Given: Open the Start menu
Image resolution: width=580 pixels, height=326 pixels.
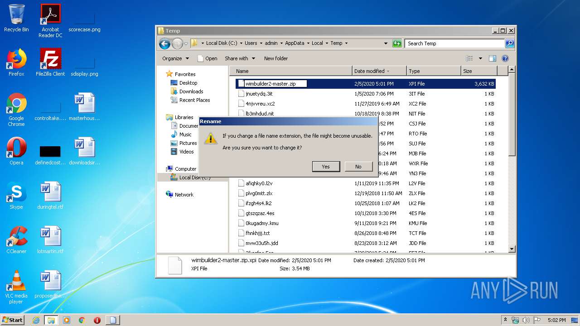Looking at the screenshot, I should (x=13, y=320).
